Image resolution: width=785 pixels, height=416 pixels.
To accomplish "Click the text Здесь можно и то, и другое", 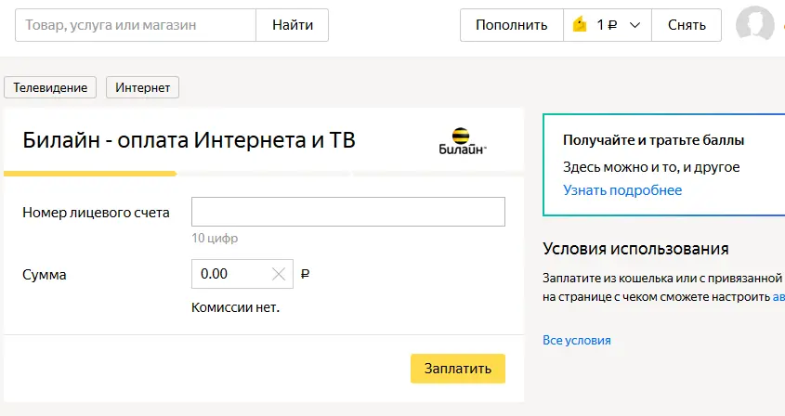I will (x=651, y=167).
